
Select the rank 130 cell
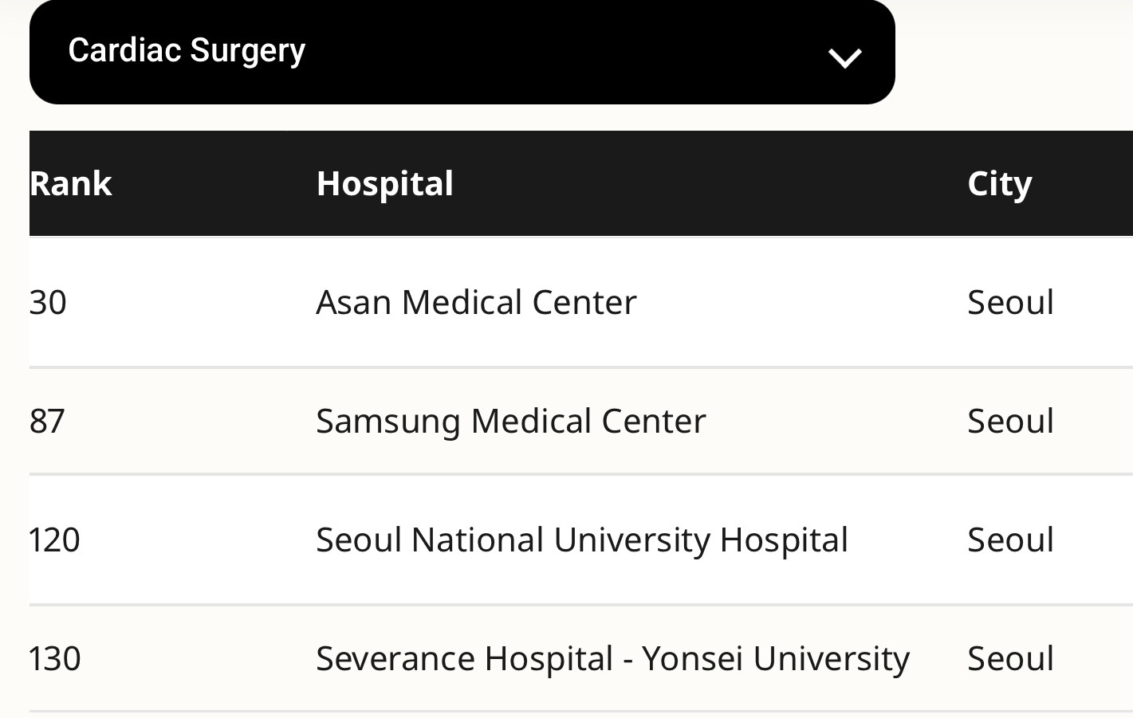[x=54, y=659]
